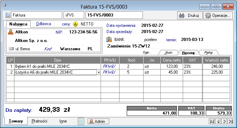The height and width of the screenshot is (128, 237).
Task: Click PKWiU link in Bęben row
Action: 109,66
